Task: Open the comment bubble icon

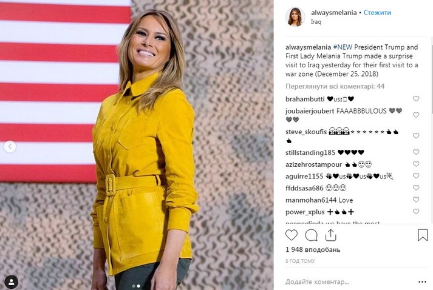Action: point(311,235)
